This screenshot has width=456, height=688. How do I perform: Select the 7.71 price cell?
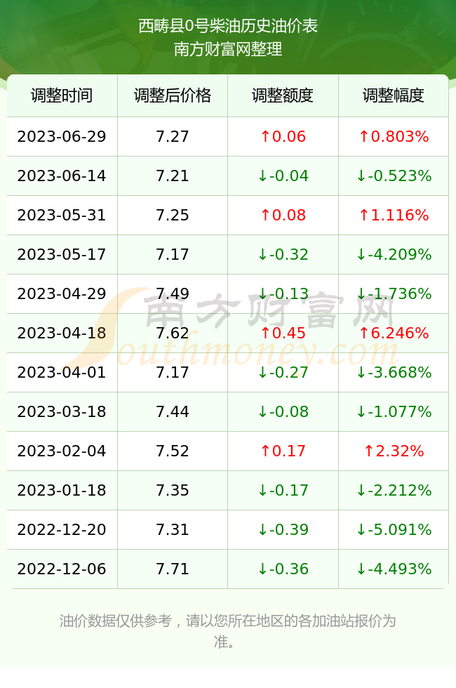coord(173,569)
